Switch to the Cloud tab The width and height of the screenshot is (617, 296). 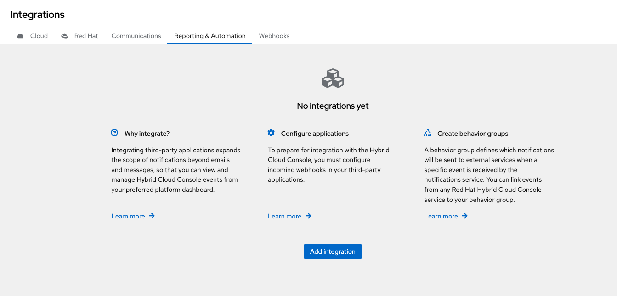[39, 36]
